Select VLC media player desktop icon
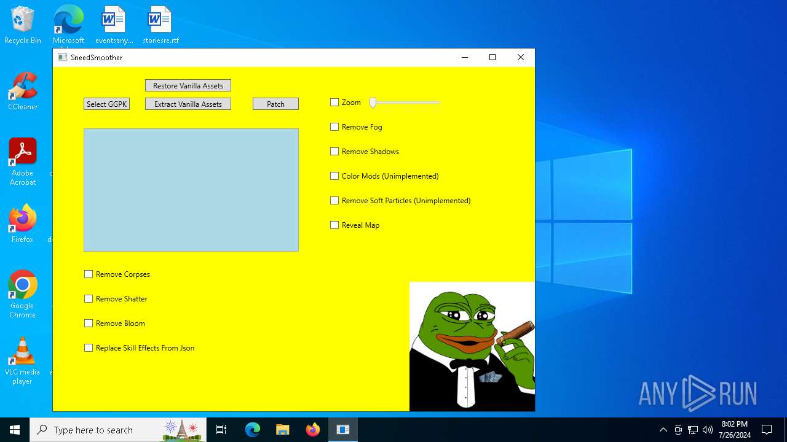 click(23, 361)
